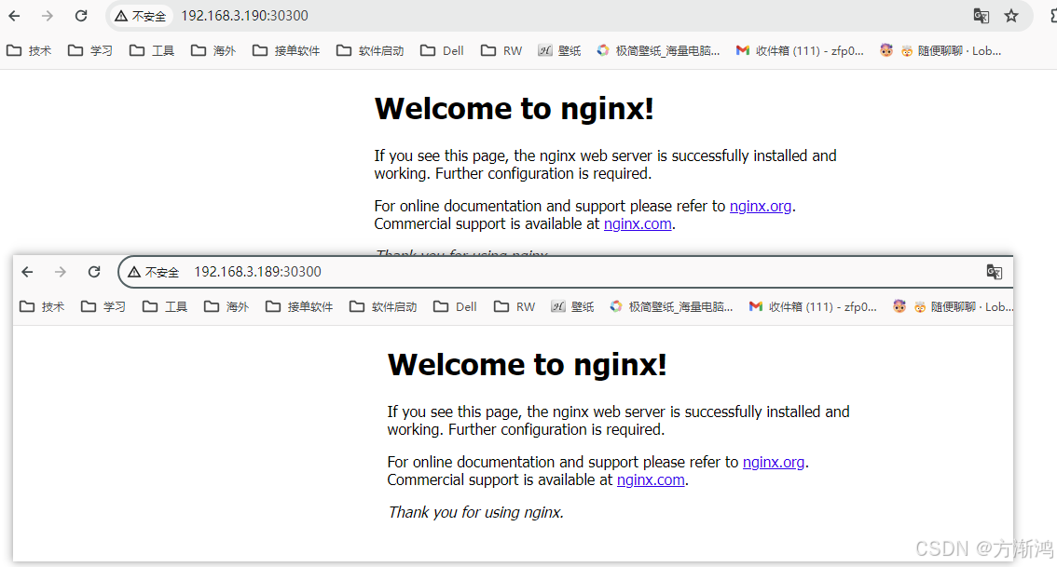
Task: Open 海外 bookmark folder in top window
Action: click(x=213, y=50)
